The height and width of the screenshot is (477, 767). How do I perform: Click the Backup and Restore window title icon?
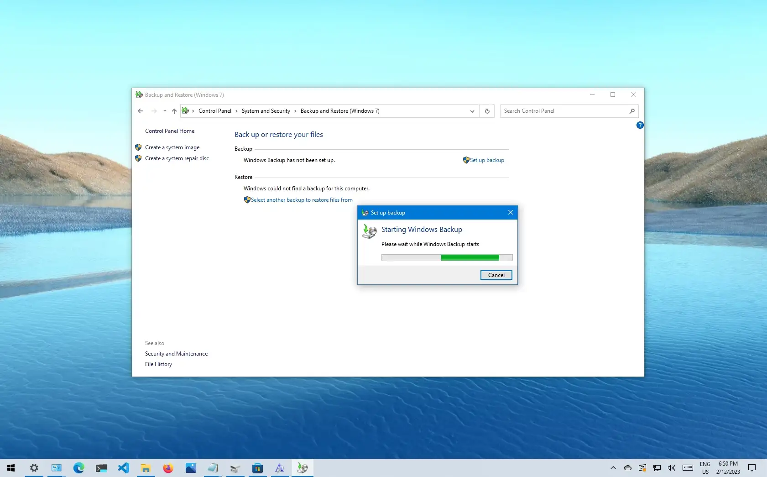click(139, 94)
